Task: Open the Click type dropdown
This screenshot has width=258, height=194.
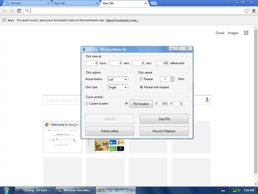Action: tap(118, 87)
